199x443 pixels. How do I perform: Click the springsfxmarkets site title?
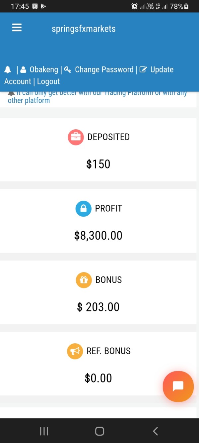[84, 29]
